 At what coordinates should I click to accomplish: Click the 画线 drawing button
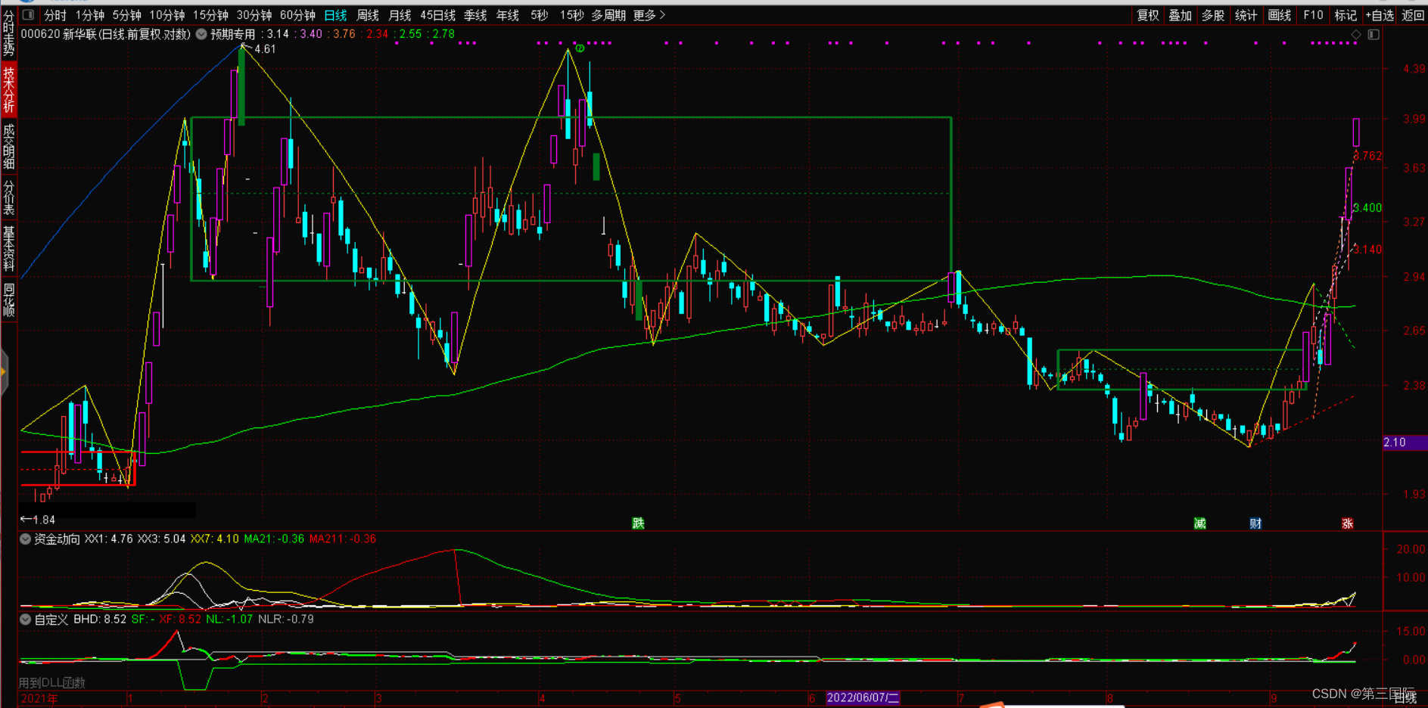[1279, 14]
